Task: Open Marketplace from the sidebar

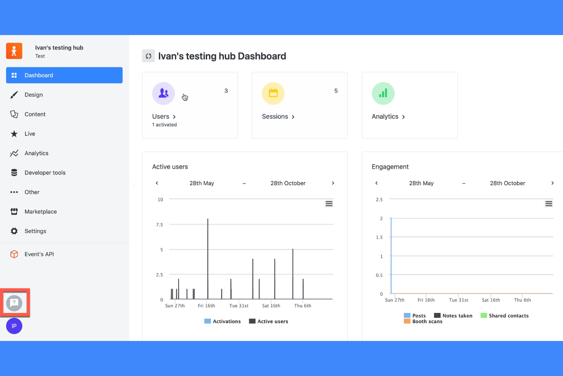Action: point(64,211)
